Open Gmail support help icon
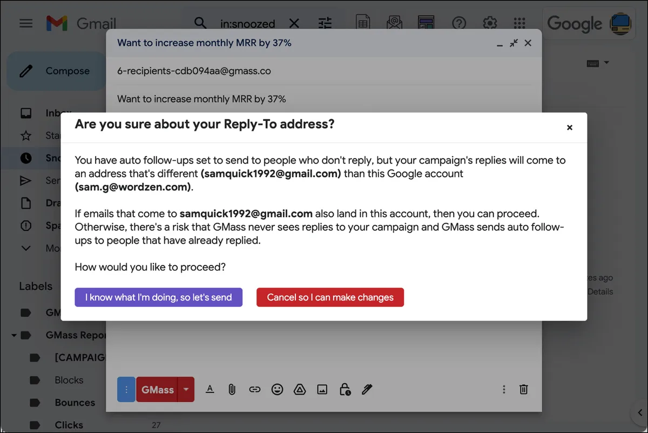Screen dimensions: 648x433 coord(459,23)
